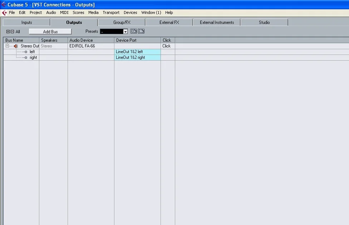Click the collapse all buses minus icon

[x=12, y=31]
